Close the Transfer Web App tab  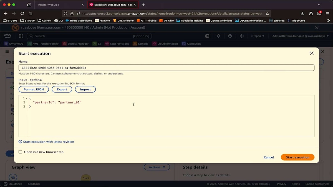point(82,5)
